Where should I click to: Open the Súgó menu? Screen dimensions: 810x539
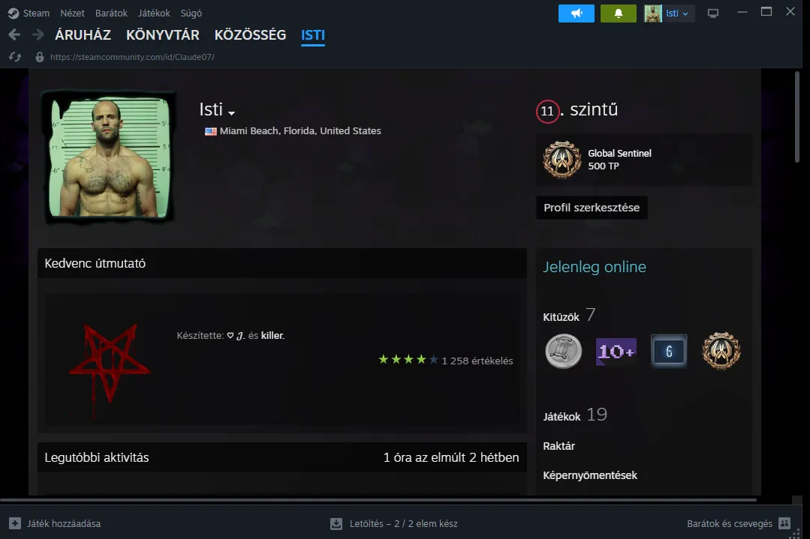click(x=191, y=13)
